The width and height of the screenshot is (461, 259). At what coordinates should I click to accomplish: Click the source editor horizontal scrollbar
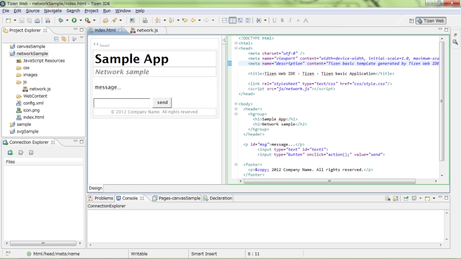[329, 181]
